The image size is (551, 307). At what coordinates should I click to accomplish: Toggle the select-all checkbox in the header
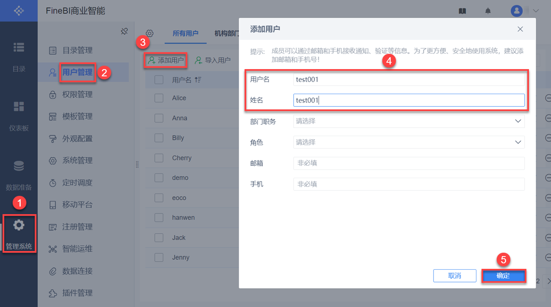point(159,80)
